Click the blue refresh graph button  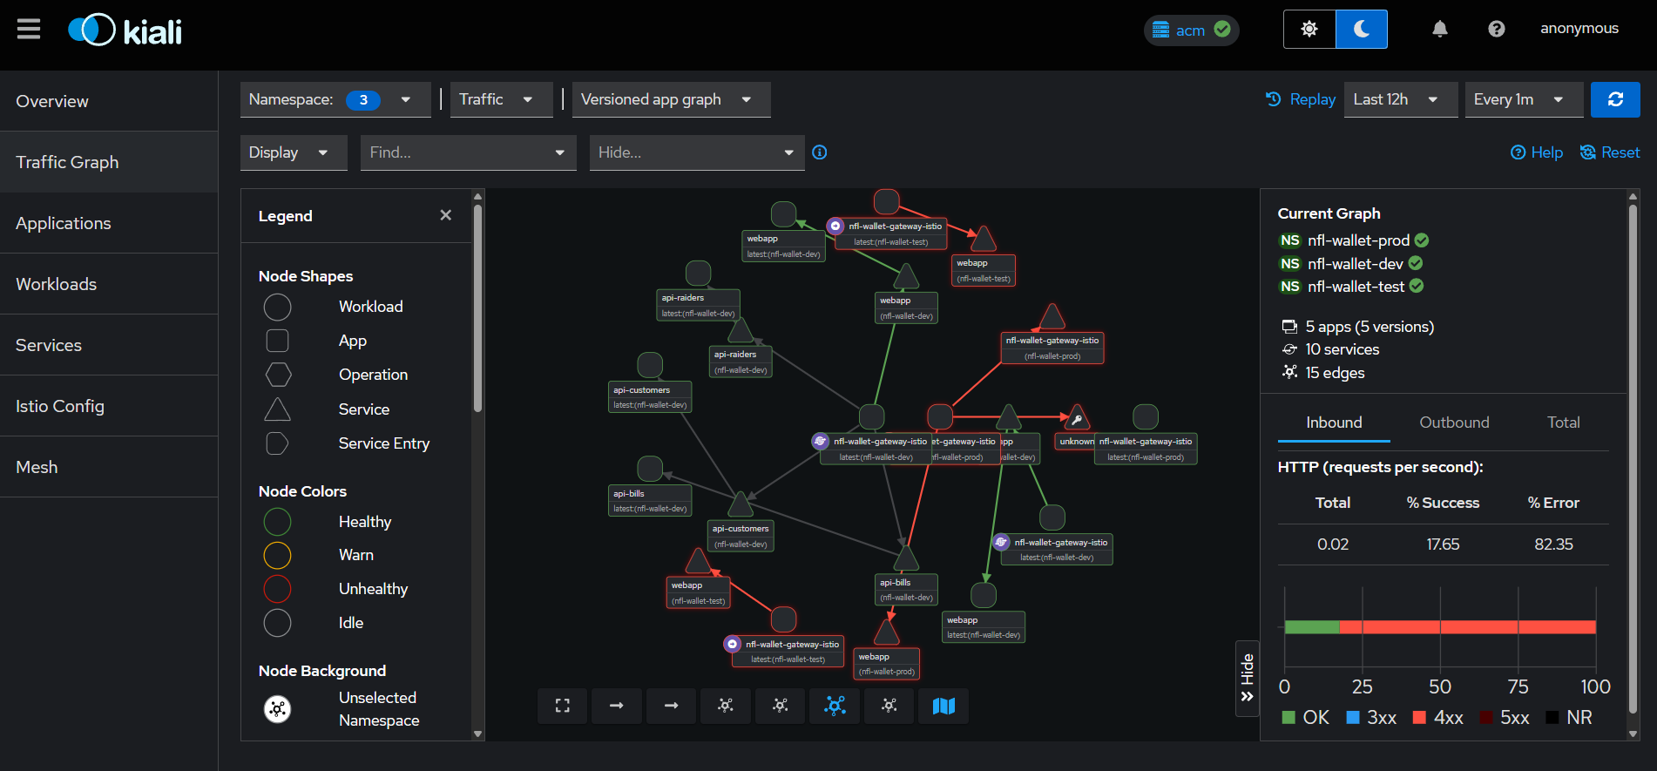tap(1614, 99)
